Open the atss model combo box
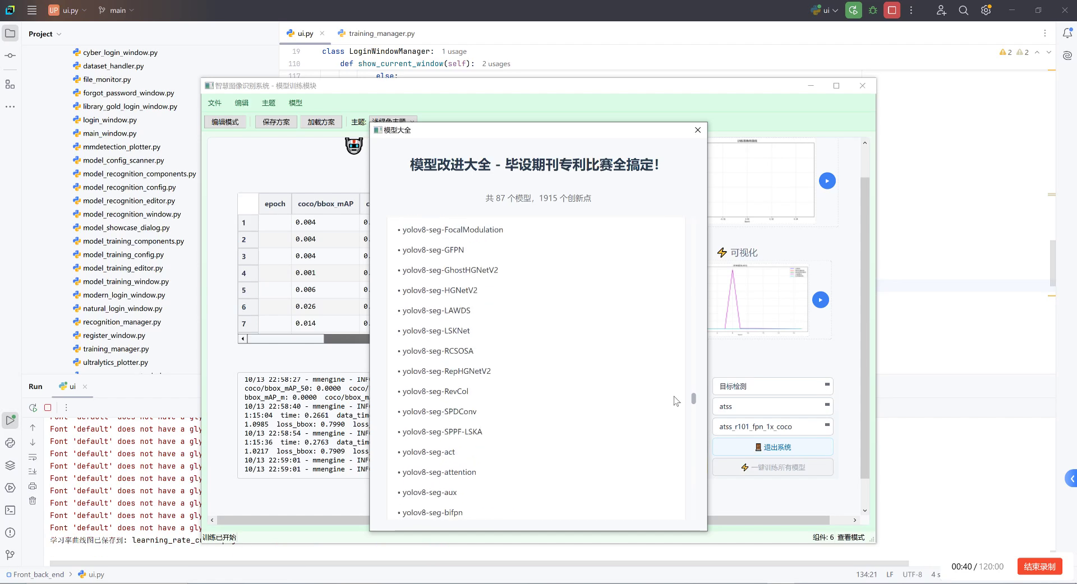Viewport: 1077px width, 584px height. click(772, 406)
